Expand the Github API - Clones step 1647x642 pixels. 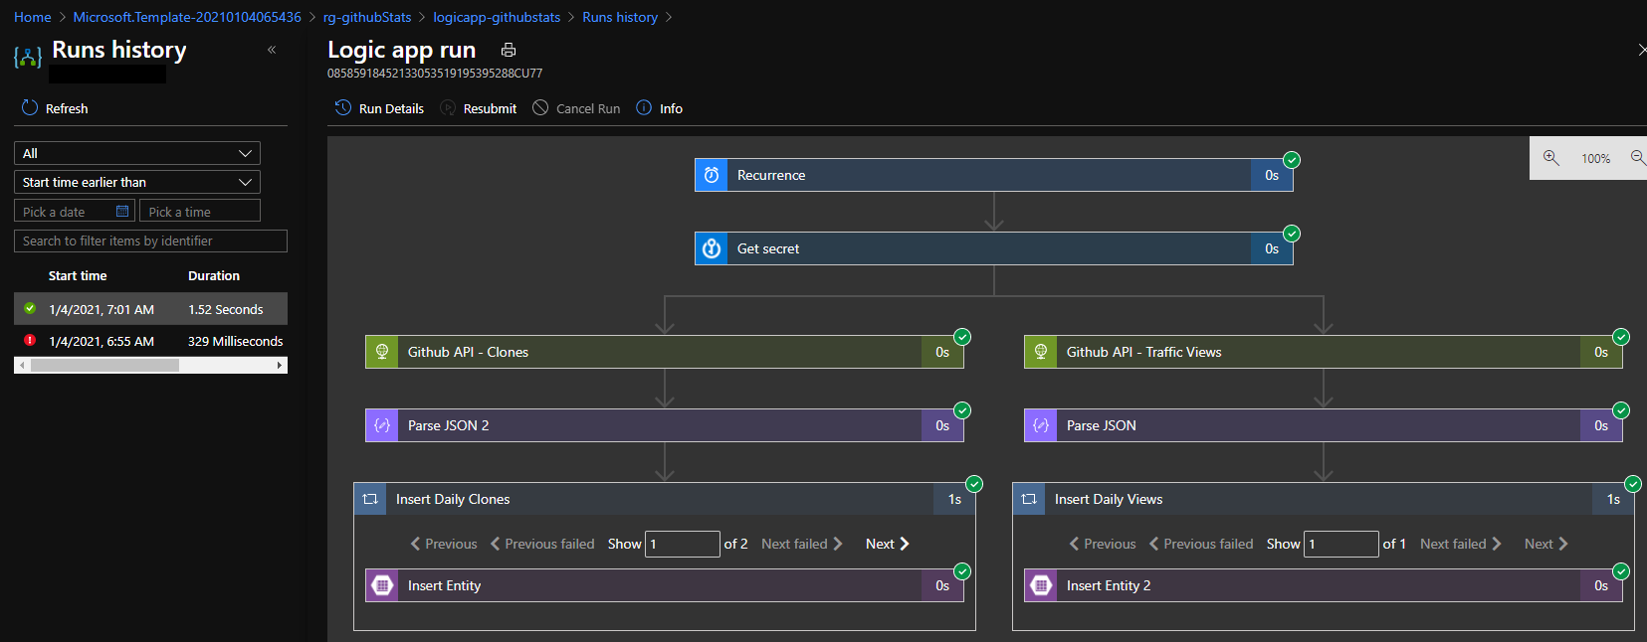pos(665,352)
